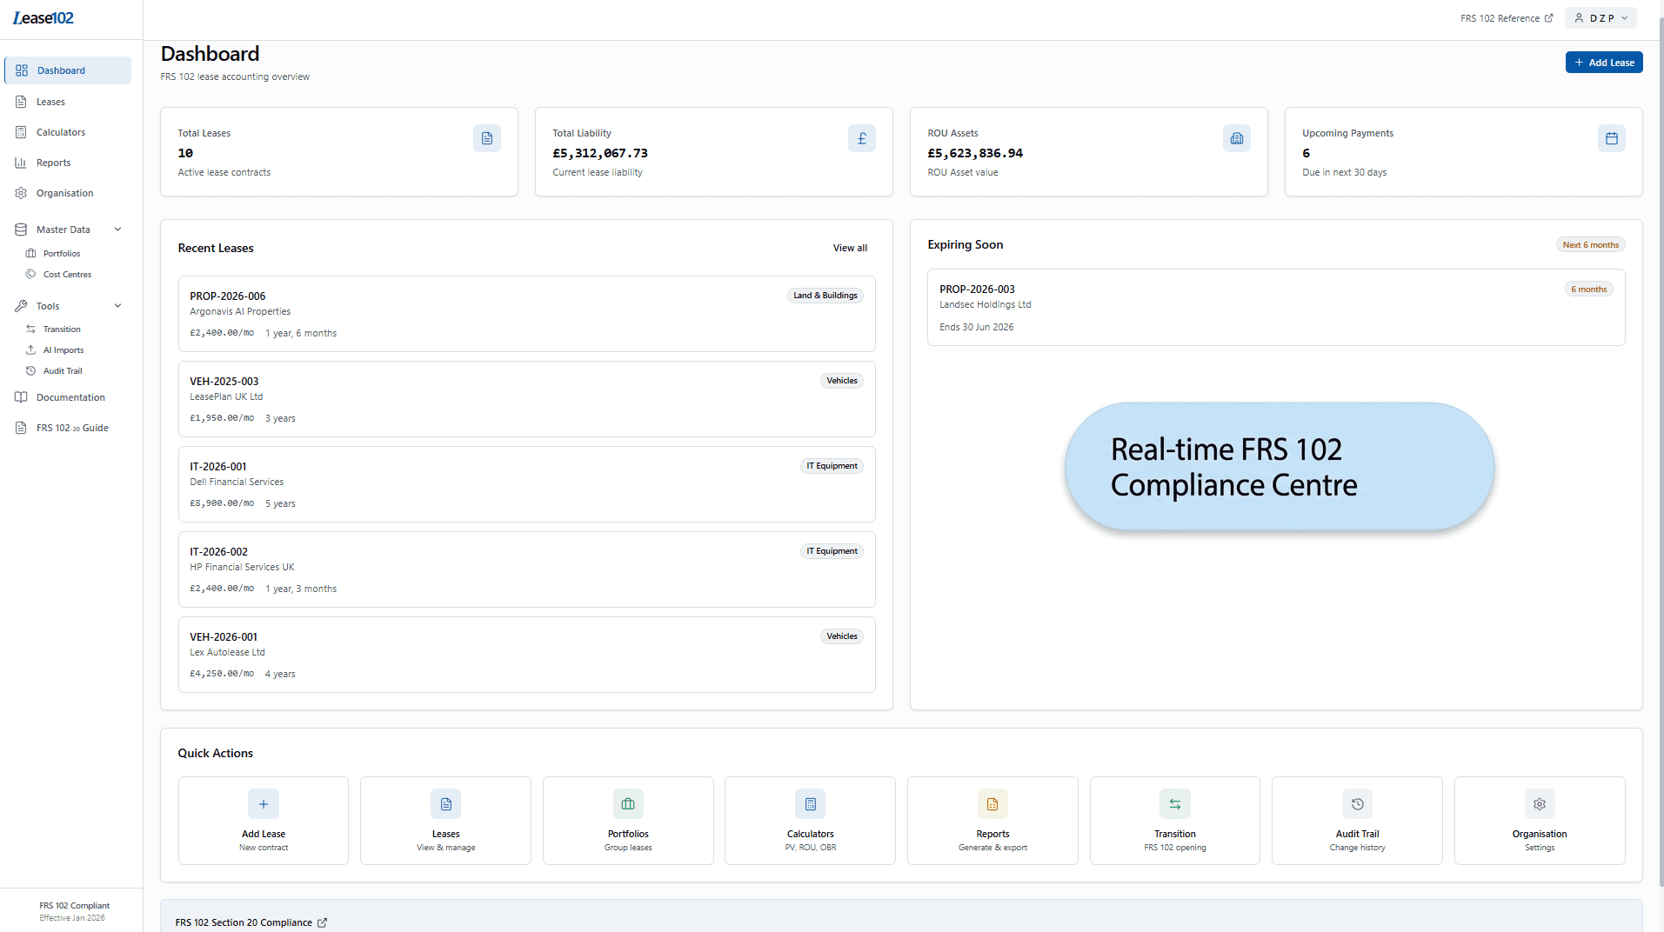Expand FRS 102 Section 20 Compliance panel
Viewport: 1664px width, 932px height.
point(251,922)
